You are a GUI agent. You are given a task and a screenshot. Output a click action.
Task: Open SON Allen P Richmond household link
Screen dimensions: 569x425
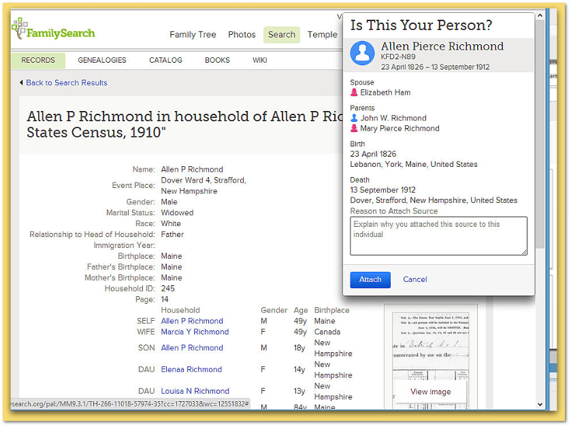(192, 348)
